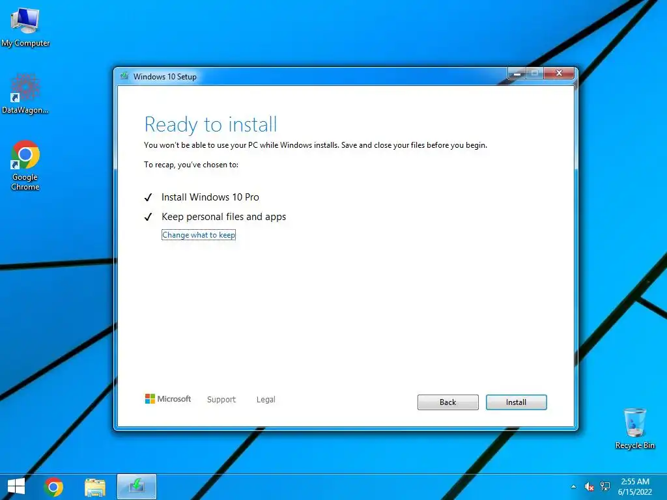The image size is (667, 500).
Task: Open the Legal link
Action: 266,399
